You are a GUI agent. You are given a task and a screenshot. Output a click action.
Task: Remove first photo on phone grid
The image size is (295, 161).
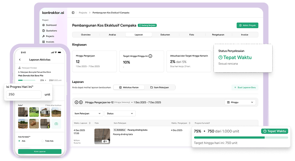coord(26,109)
